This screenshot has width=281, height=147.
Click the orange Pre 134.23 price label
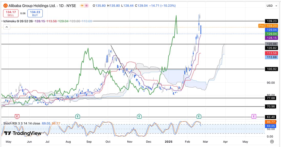point(268,26)
